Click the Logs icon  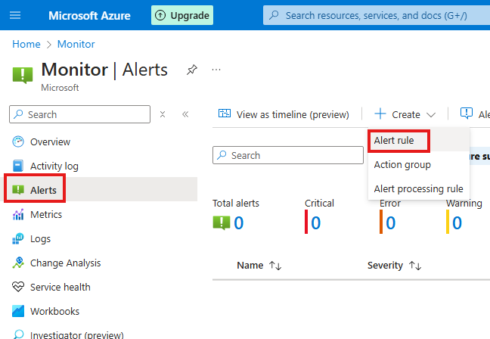click(18, 238)
